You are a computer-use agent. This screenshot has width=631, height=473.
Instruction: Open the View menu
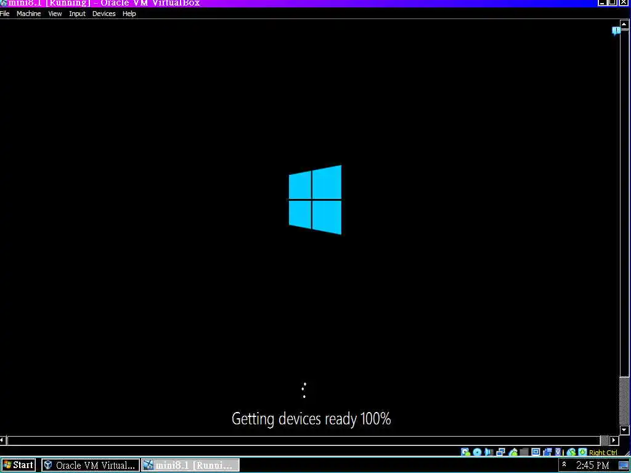pos(55,14)
